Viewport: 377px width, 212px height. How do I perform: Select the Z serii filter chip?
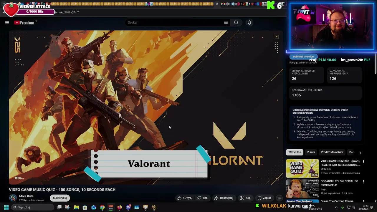coord(311,152)
